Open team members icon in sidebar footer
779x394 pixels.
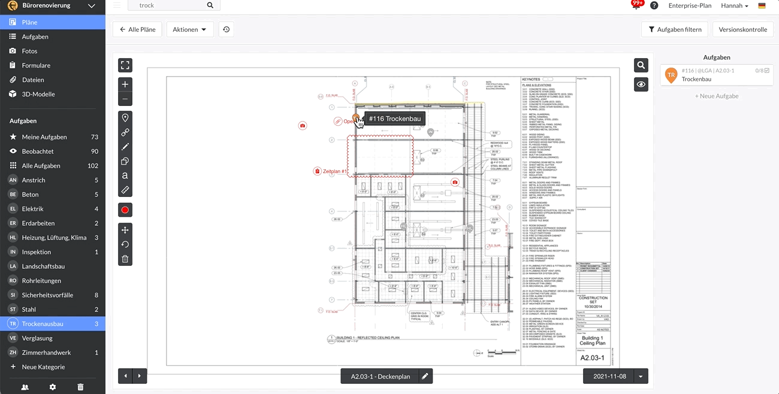(25, 387)
